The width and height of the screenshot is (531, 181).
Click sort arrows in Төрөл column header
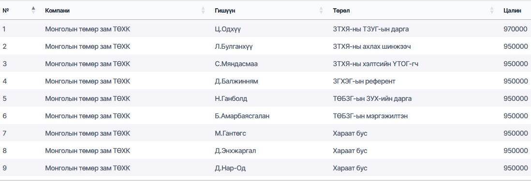(x=492, y=11)
